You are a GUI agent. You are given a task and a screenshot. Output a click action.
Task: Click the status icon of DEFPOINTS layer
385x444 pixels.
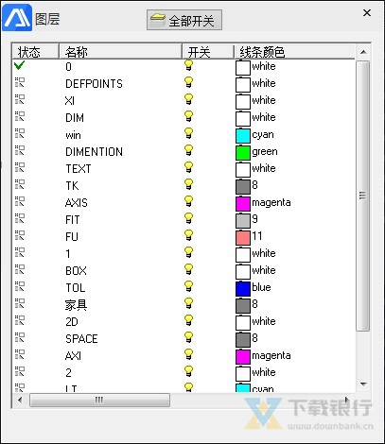[x=20, y=83]
